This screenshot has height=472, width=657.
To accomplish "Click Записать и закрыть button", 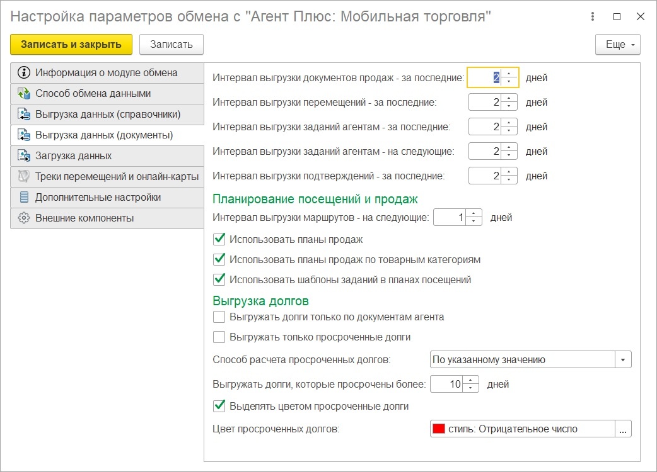I will (x=71, y=44).
